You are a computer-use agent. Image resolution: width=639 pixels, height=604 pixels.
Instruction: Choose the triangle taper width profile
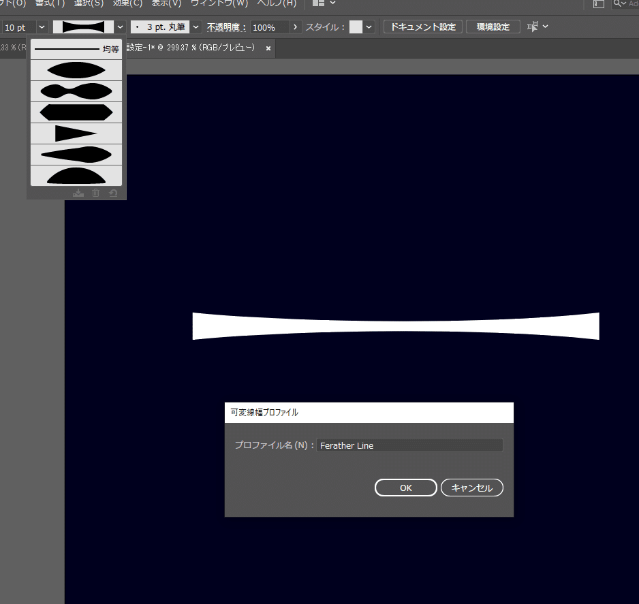(76, 133)
